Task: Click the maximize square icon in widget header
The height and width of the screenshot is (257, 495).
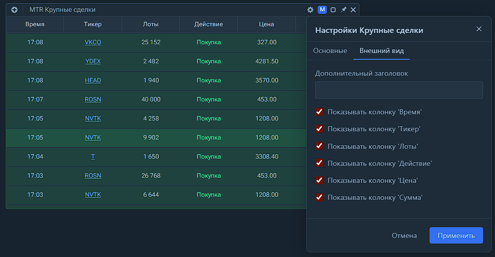Action: [333, 10]
